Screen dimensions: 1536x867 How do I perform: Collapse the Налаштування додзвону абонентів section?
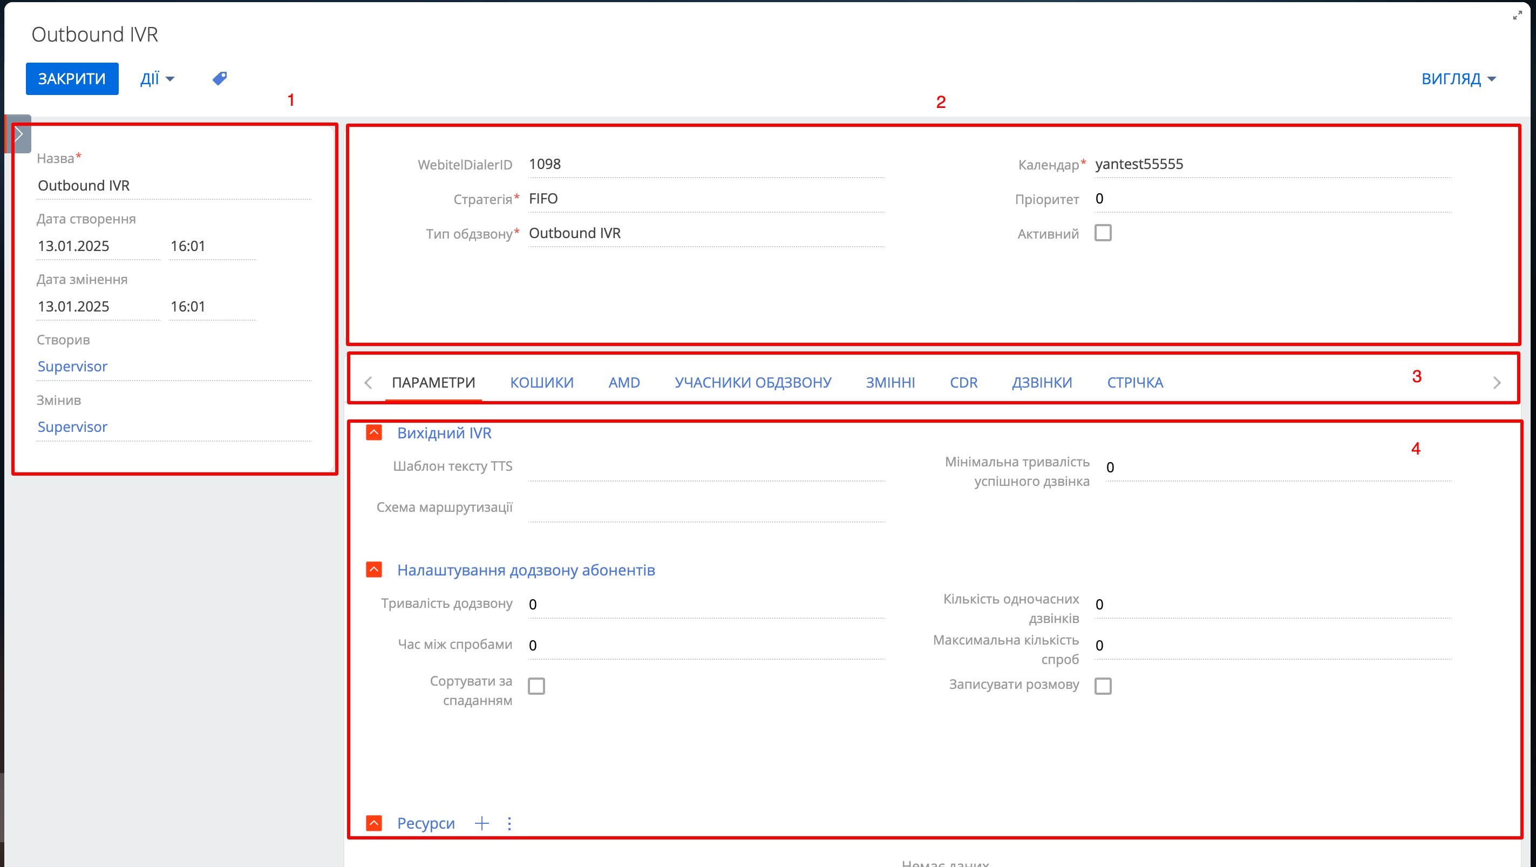point(374,570)
